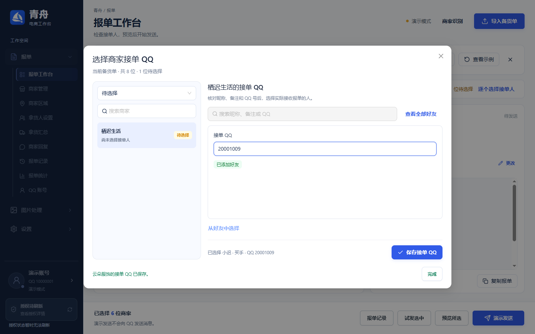Click the 搜索昵称、备注或 QQ search box
This screenshot has height=334, width=535.
pos(302,114)
